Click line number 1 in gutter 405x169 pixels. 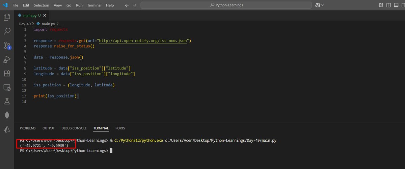(x=25, y=30)
